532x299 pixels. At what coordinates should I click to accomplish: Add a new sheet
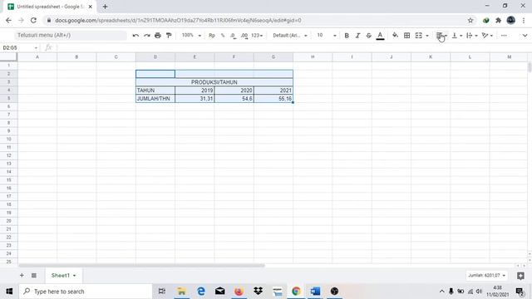click(x=22, y=275)
